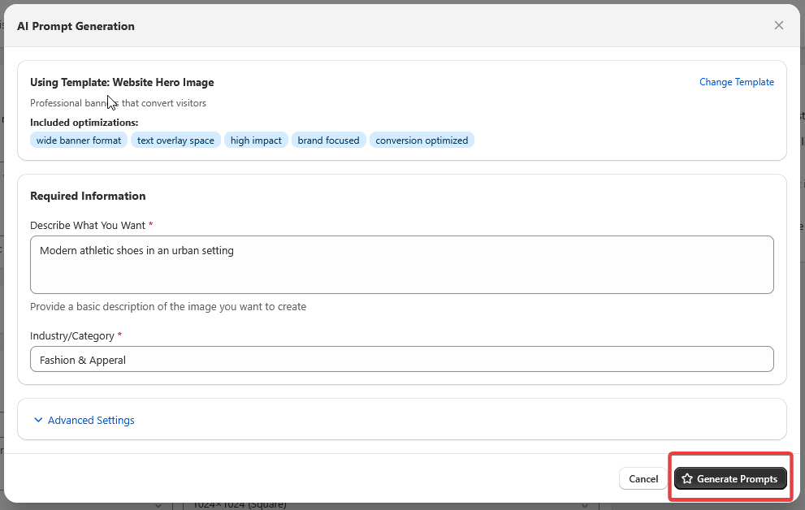Close the AI Prompt Generation dialog

778,25
